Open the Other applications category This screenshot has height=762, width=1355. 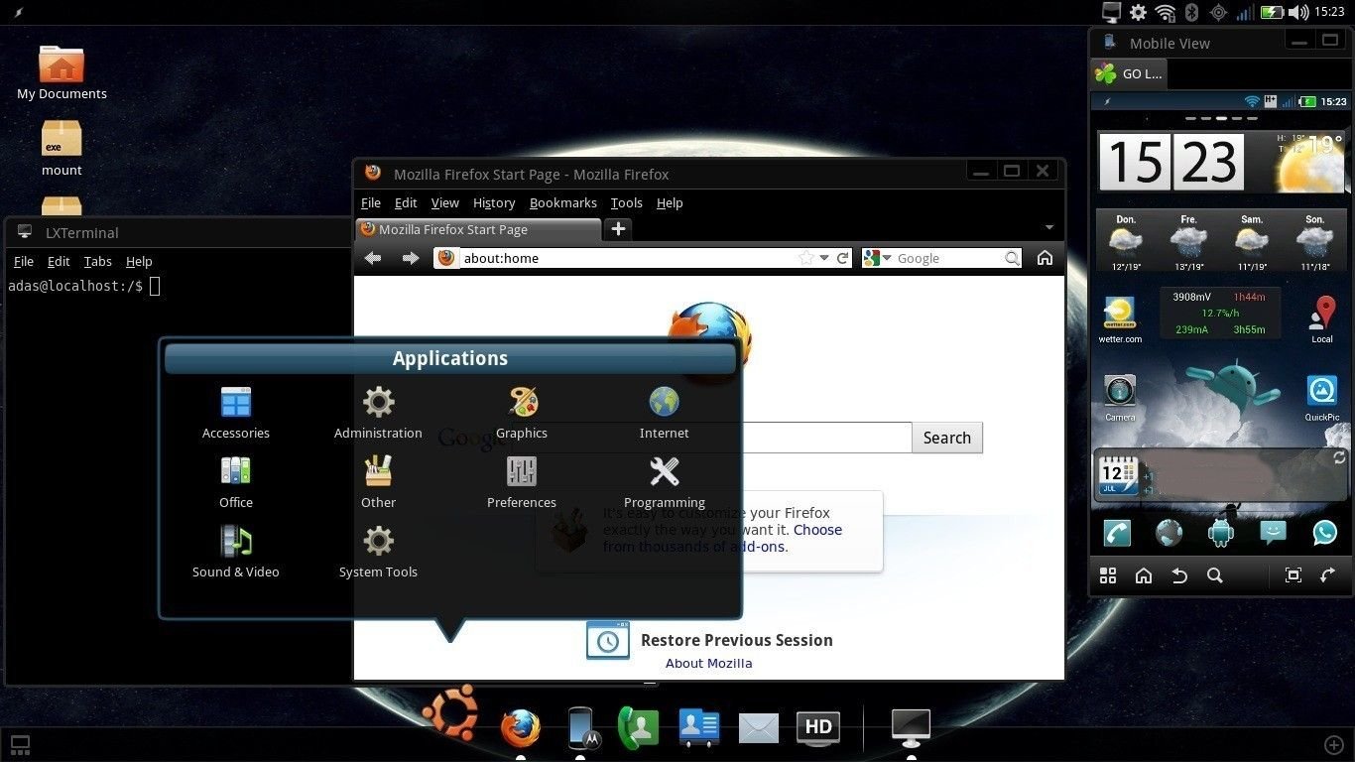(378, 482)
